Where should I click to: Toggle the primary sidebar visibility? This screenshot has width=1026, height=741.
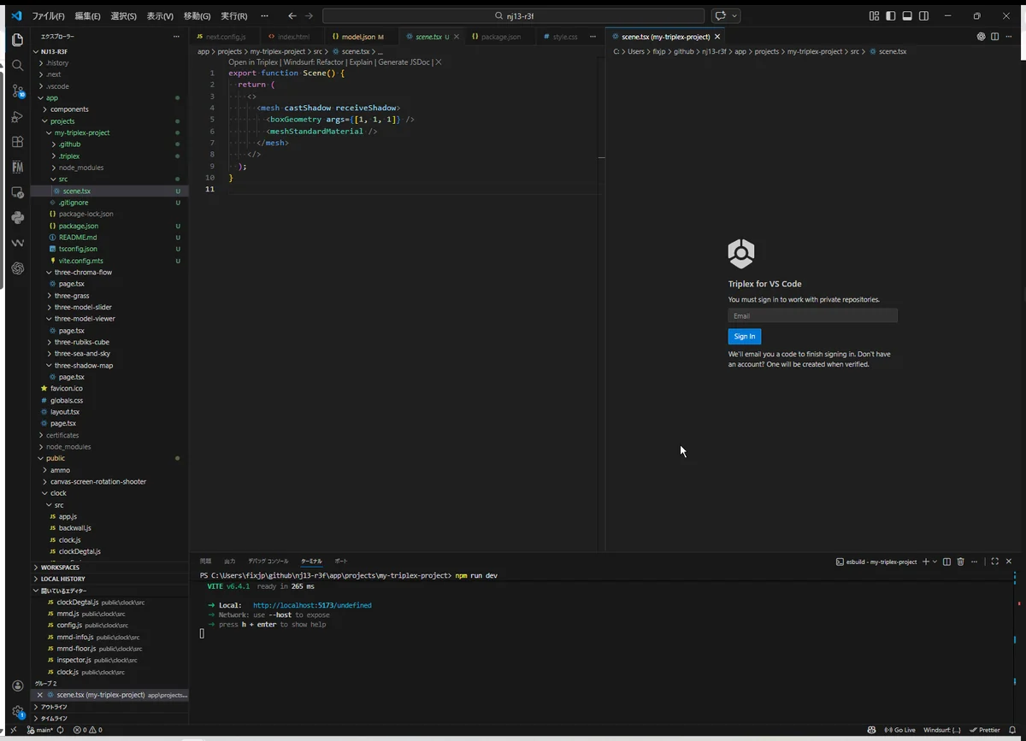tap(890, 15)
